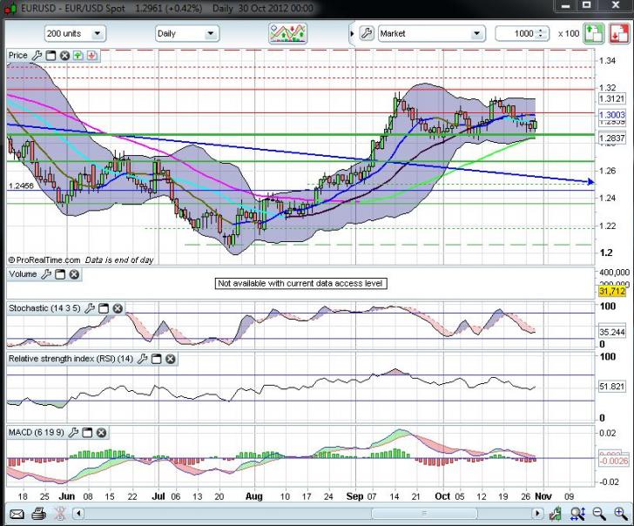Open the indicators and trading systems icon

pyautogui.click(x=287, y=33)
